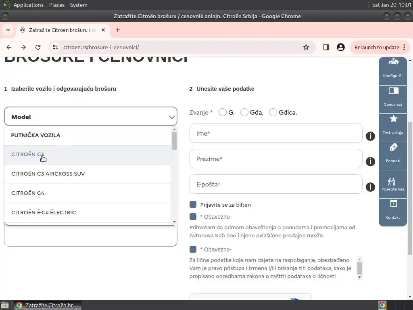Check the second Obavezno data checkbox

[193, 249]
